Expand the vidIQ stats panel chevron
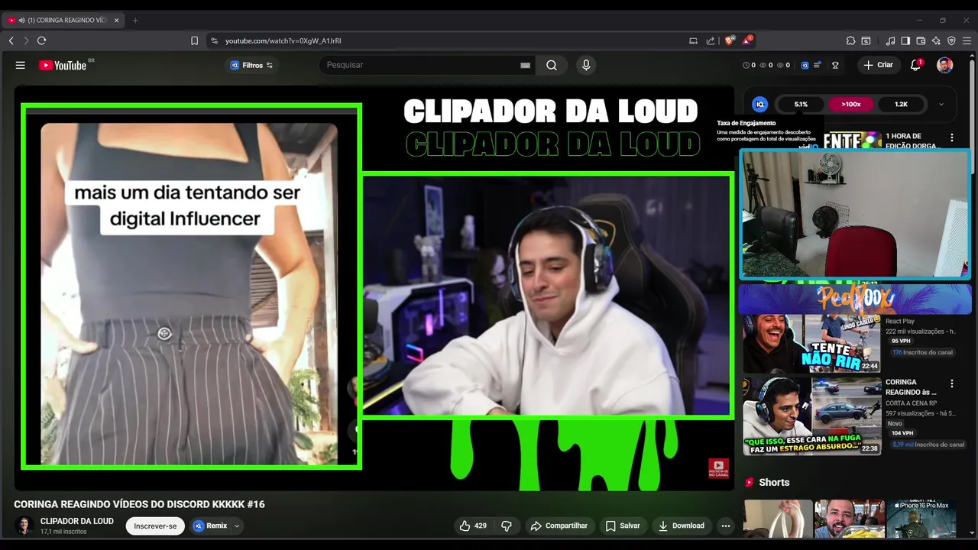The image size is (978, 550). click(x=941, y=105)
